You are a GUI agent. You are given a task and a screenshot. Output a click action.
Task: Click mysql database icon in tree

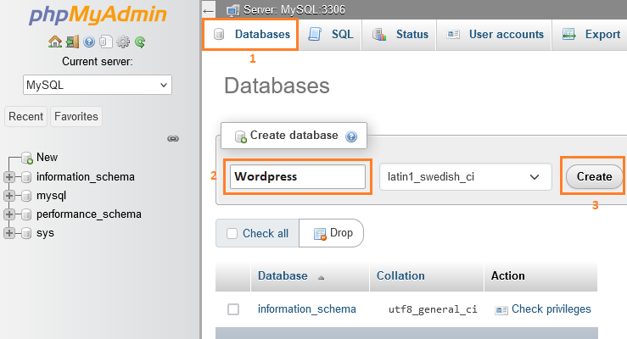pos(26,196)
